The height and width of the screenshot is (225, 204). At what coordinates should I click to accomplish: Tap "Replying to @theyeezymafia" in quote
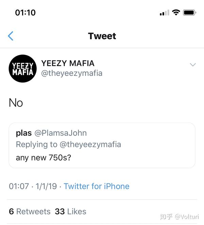(x=68, y=144)
